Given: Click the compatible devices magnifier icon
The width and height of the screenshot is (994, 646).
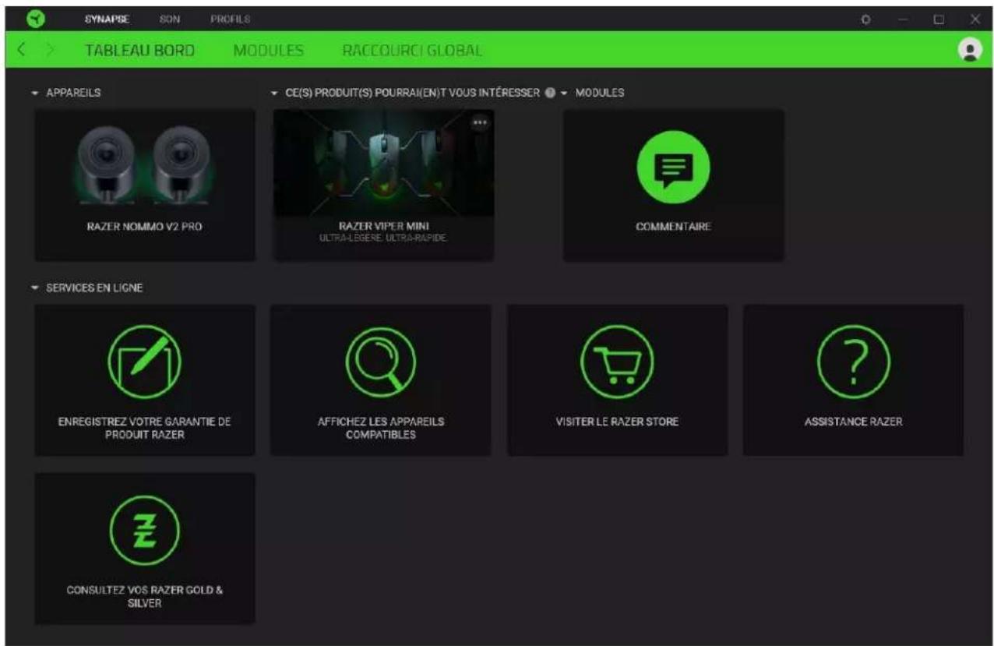Looking at the screenshot, I should coord(380,362).
